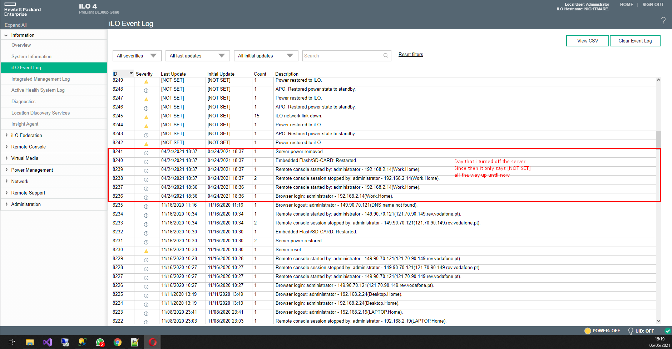This screenshot has width=672, height=349.
Task: Click the warning icon on row 8230
Action: [x=146, y=251]
